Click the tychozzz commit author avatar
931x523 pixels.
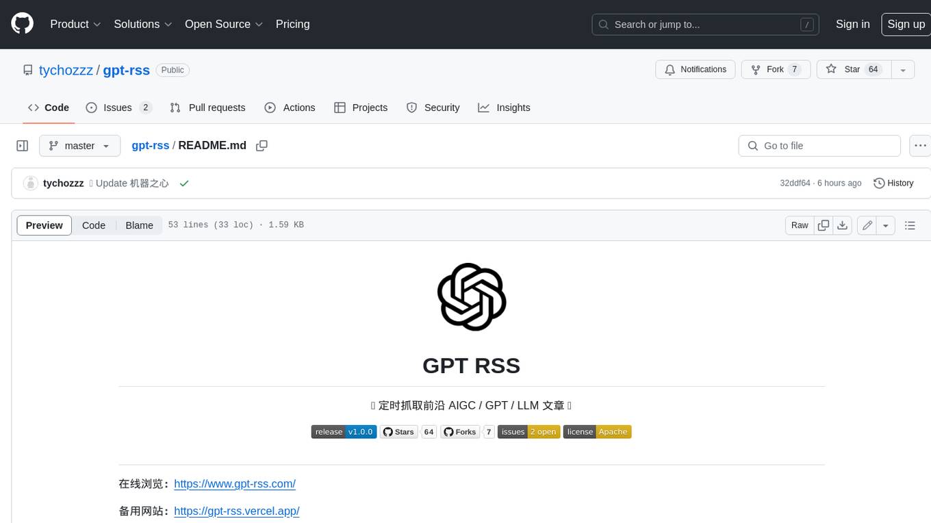(30, 183)
